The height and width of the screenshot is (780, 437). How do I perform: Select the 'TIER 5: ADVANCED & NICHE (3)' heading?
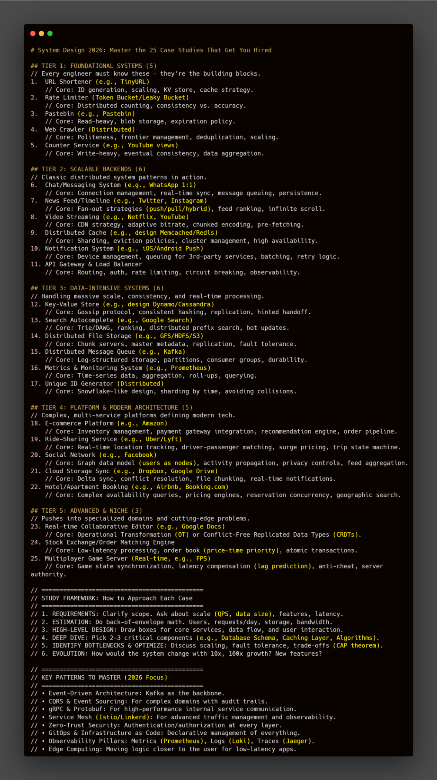point(87,511)
